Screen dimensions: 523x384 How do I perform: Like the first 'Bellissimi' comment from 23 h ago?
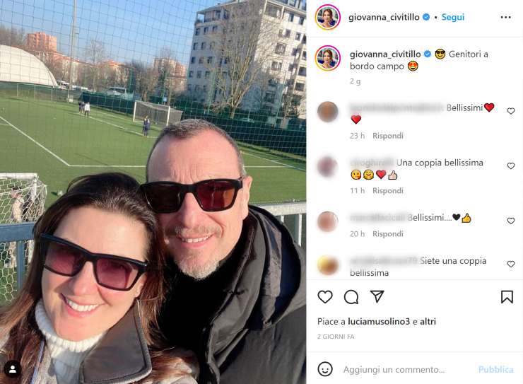click(511, 111)
